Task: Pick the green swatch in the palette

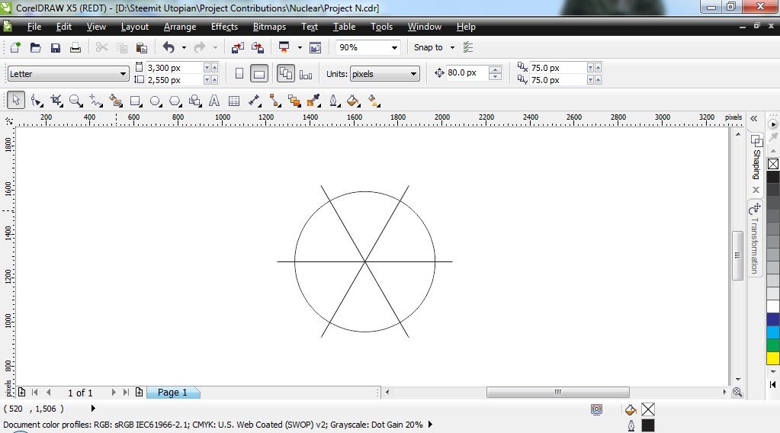Action: [772, 345]
